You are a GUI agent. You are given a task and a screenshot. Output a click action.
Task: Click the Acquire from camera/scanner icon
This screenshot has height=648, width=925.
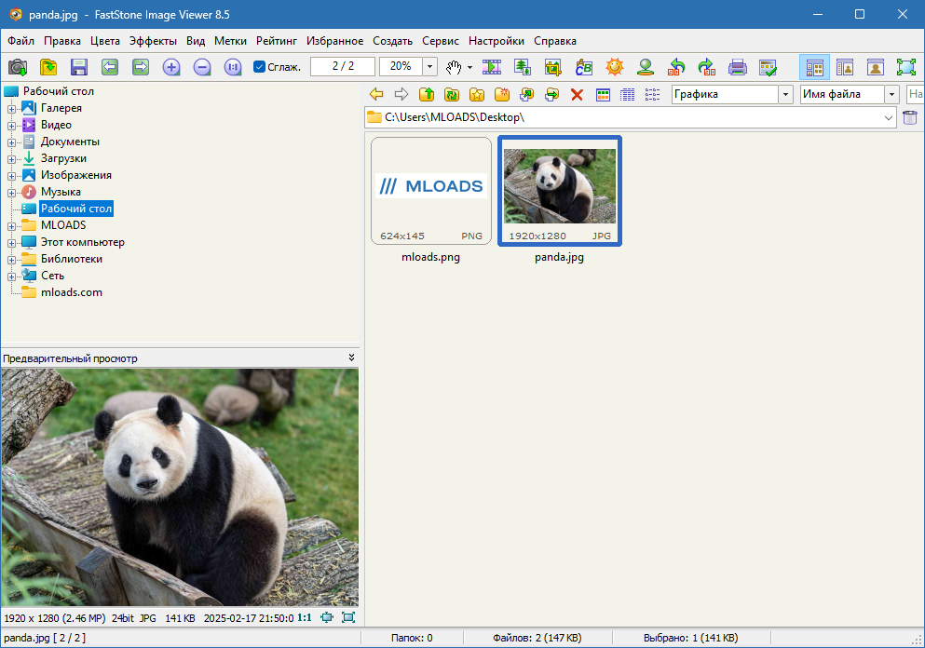tap(18, 67)
